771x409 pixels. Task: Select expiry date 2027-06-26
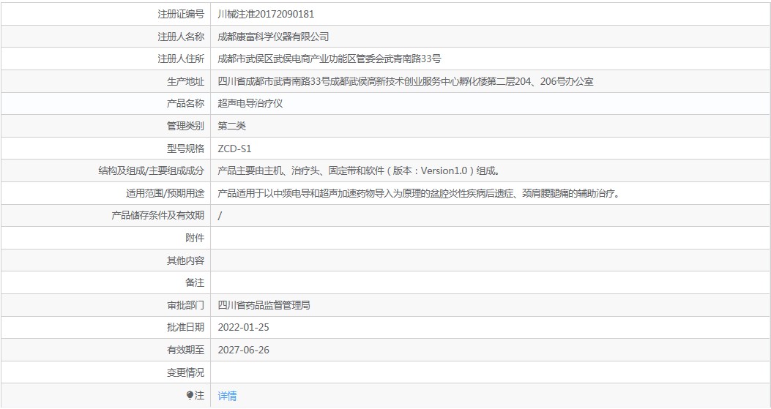[x=243, y=350]
